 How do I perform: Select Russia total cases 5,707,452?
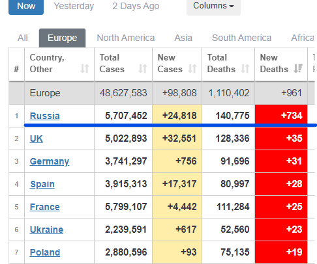point(126,116)
